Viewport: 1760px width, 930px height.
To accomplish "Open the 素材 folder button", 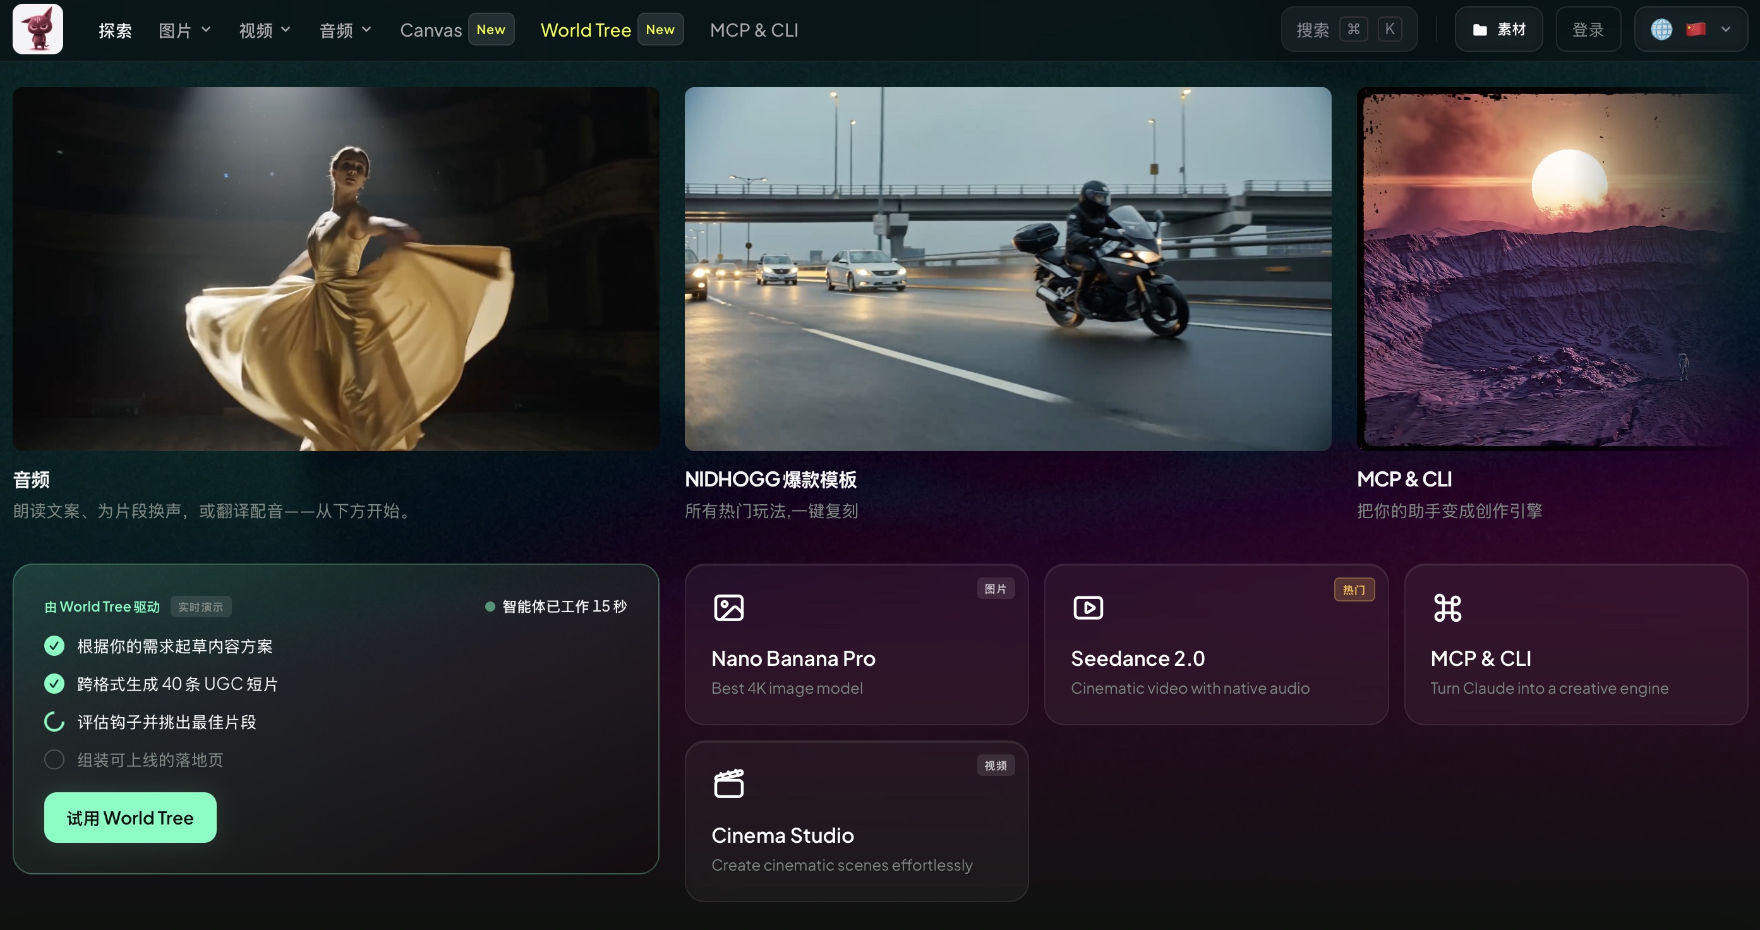I will coord(1498,30).
